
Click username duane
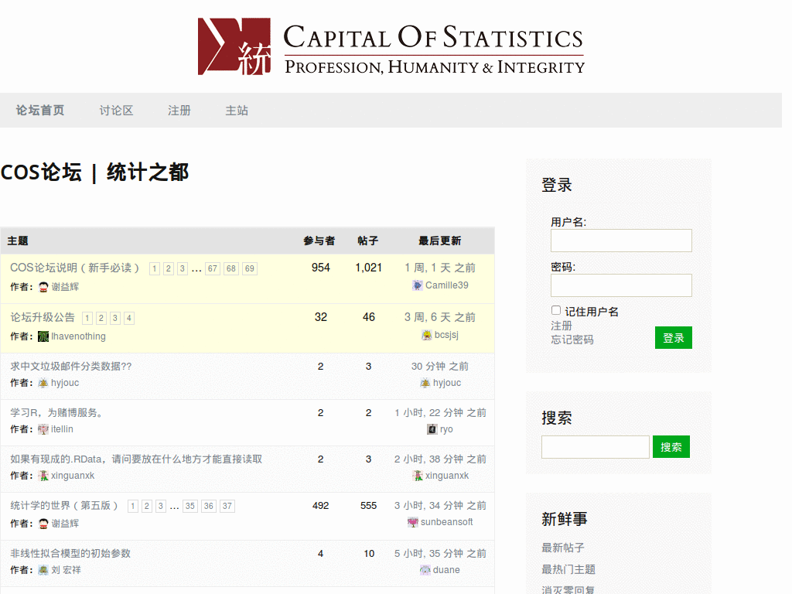click(x=446, y=570)
